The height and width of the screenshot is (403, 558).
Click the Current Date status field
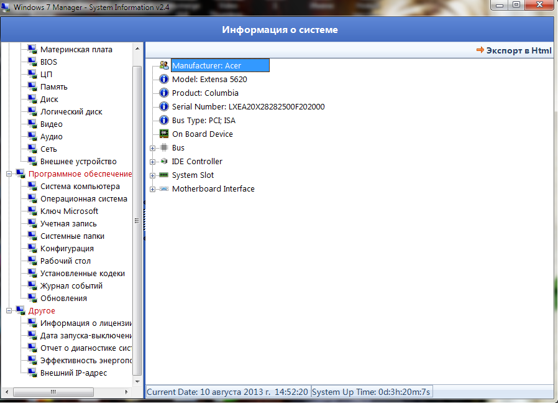[227, 392]
